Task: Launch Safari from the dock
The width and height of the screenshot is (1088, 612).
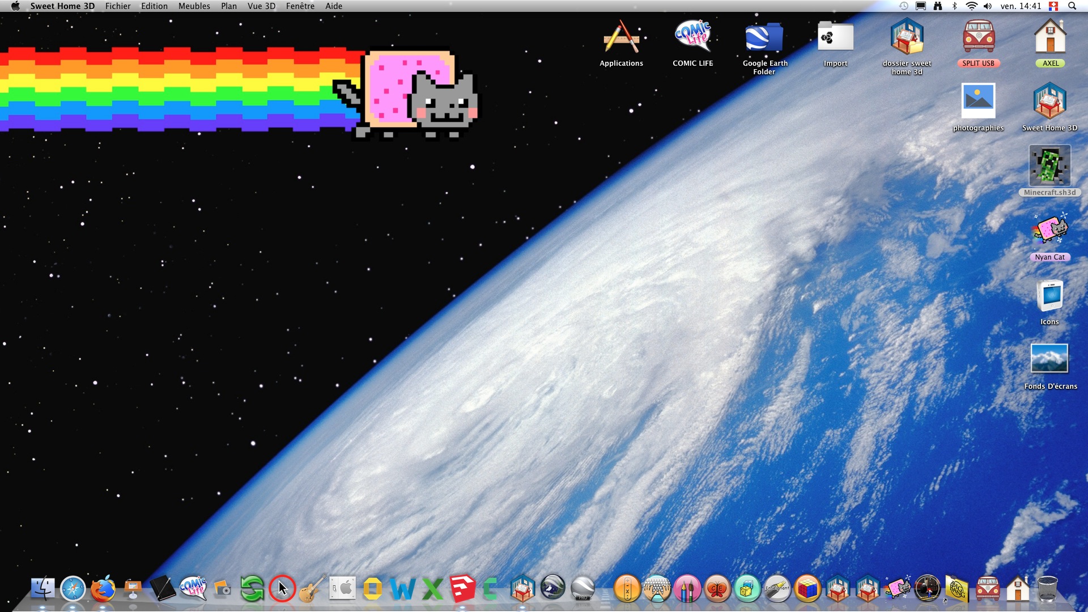Action: 73,589
